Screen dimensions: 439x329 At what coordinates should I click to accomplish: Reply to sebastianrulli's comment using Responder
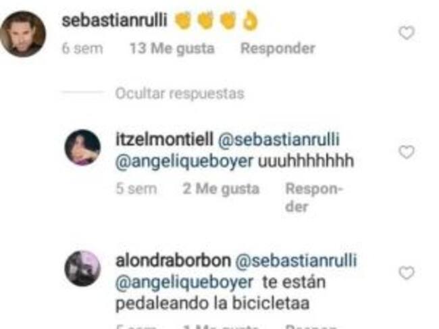click(278, 48)
